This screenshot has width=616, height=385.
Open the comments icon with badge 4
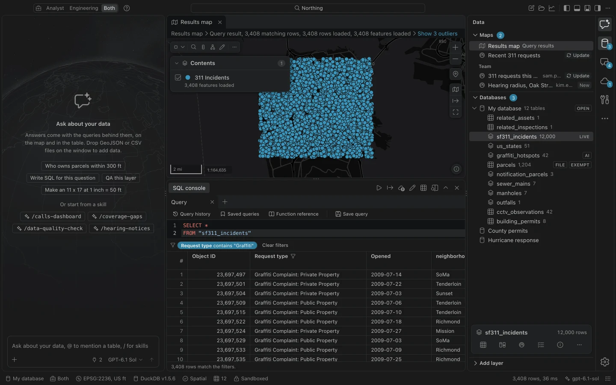605,62
